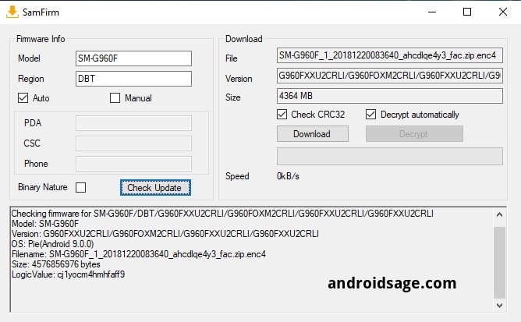Click into the PDA input field
Image resolution: width=521 pixels, height=322 pixels.
coord(133,123)
